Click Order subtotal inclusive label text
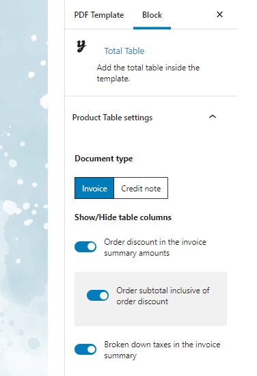This screenshot has width=257, height=376. (x=163, y=296)
